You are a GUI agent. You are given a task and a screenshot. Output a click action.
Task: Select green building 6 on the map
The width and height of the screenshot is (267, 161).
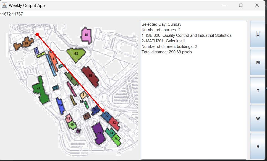[72, 79]
